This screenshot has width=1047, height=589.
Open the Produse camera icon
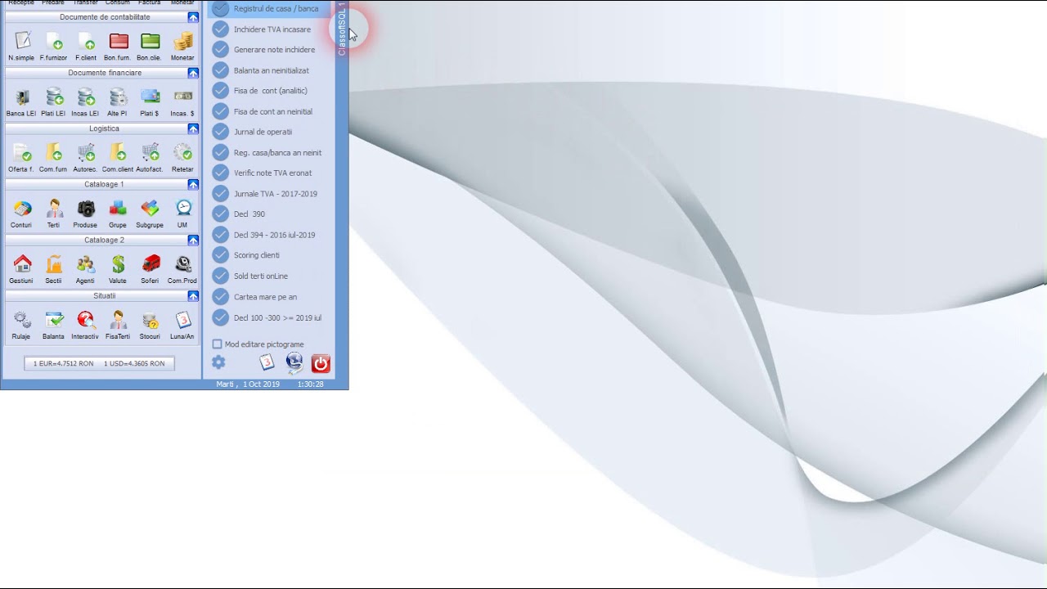pos(86,208)
